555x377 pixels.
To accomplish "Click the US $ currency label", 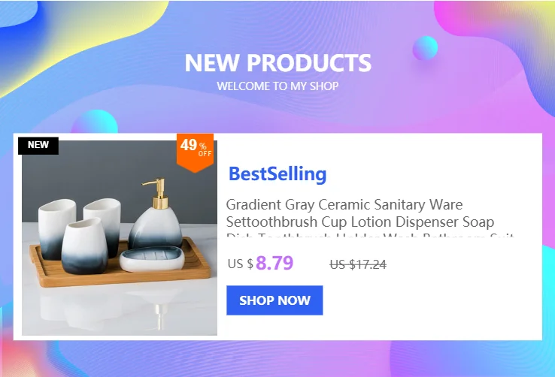I will coord(241,264).
